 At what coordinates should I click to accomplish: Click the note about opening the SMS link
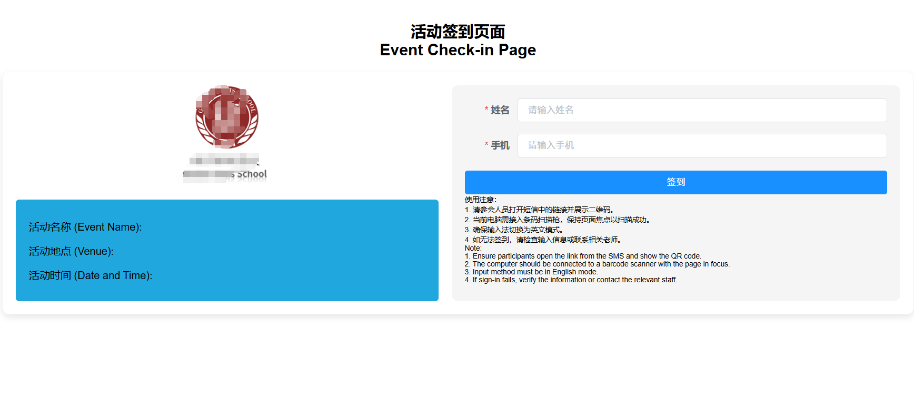(583, 256)
